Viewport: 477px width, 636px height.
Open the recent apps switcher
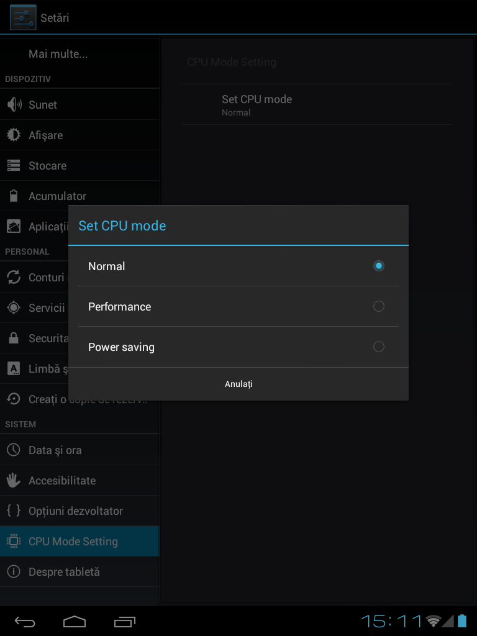(124, 621)
